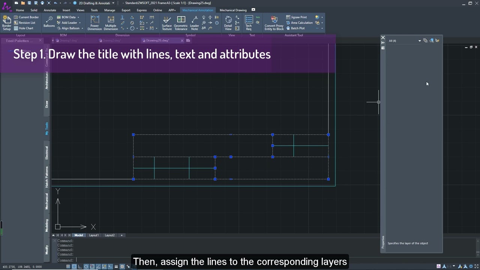Click the Undo icon in quick access toolbar
Image resolution: width=480 pixels, height=270 pixels.
pos(55,3)
